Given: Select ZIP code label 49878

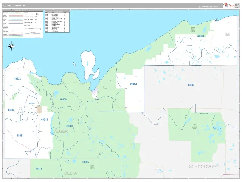Looking at the screenshot, I should click(x=39, y=169).
